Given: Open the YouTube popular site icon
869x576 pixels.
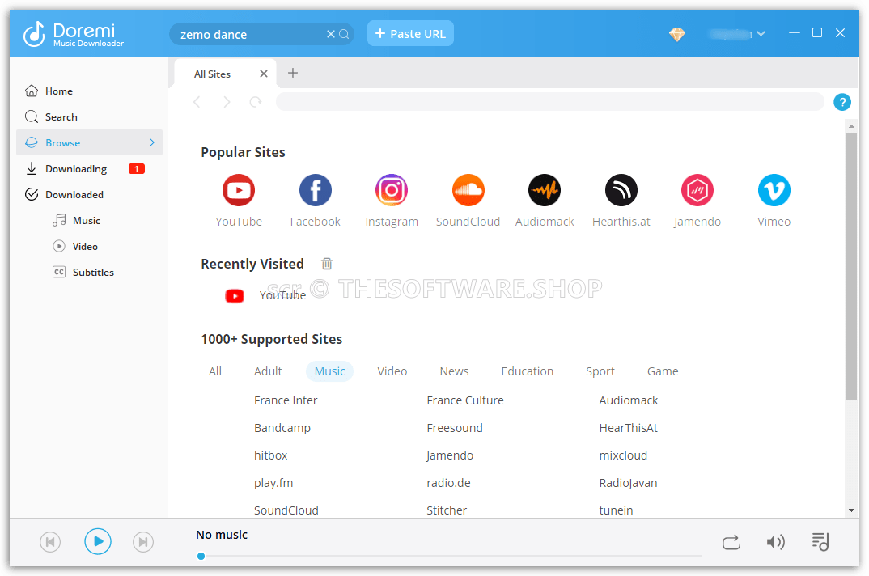Looking at the screenshot, I should click(239, 190).
